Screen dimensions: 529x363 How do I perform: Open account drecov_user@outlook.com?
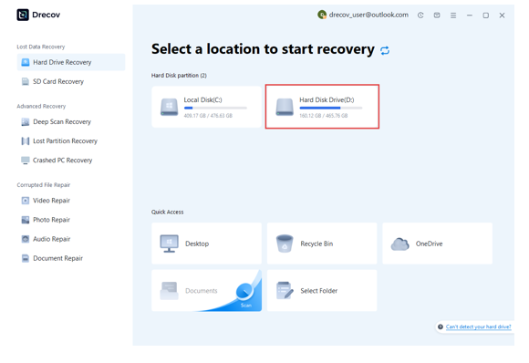[368, 15]
